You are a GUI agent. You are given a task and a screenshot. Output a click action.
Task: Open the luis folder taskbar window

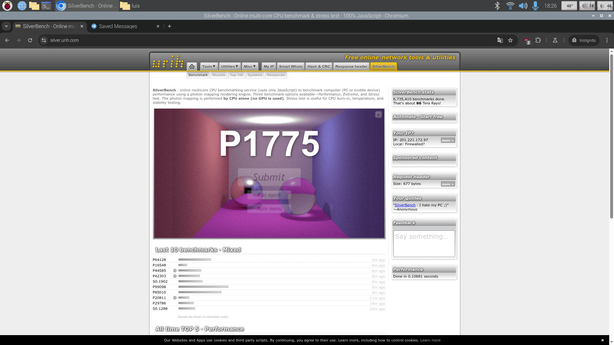(130, 6)
